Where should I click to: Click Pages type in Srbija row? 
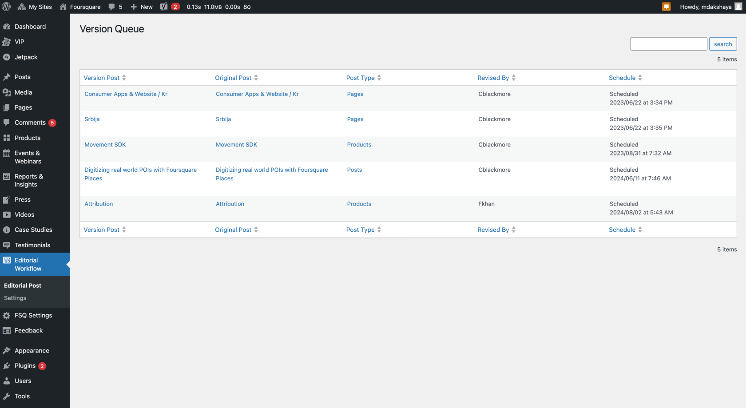pyautogui.click(x=355, y=119)
